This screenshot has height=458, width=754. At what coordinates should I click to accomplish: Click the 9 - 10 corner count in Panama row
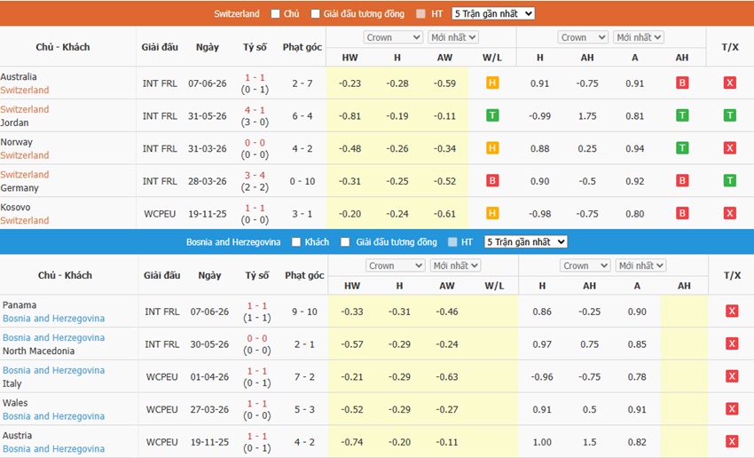click(305, 312)
